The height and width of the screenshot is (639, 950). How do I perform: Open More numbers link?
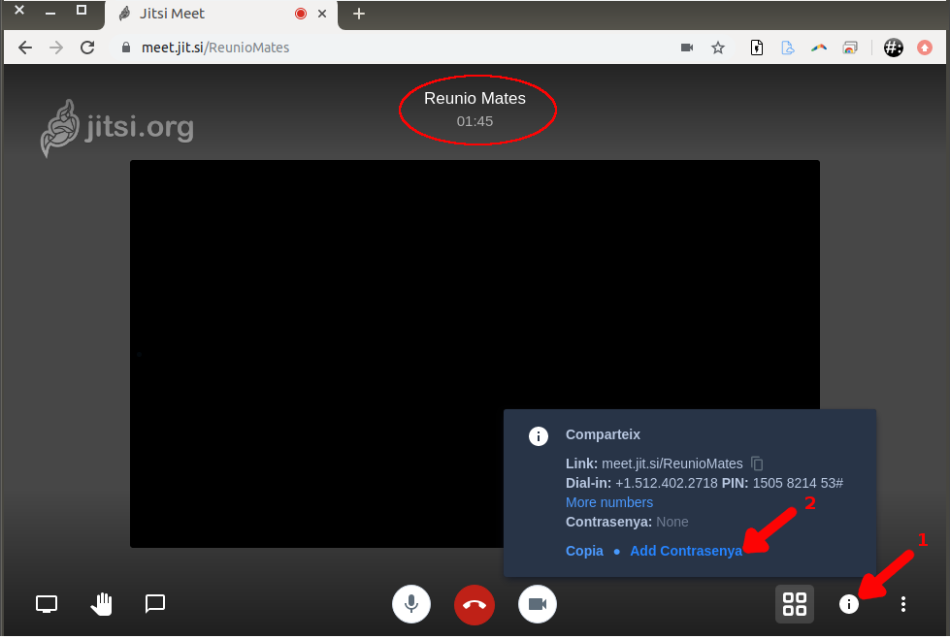click(609, 502)
